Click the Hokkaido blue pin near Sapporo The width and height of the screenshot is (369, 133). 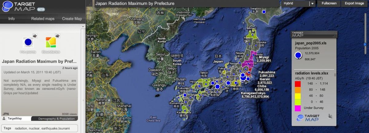point(264,12)
